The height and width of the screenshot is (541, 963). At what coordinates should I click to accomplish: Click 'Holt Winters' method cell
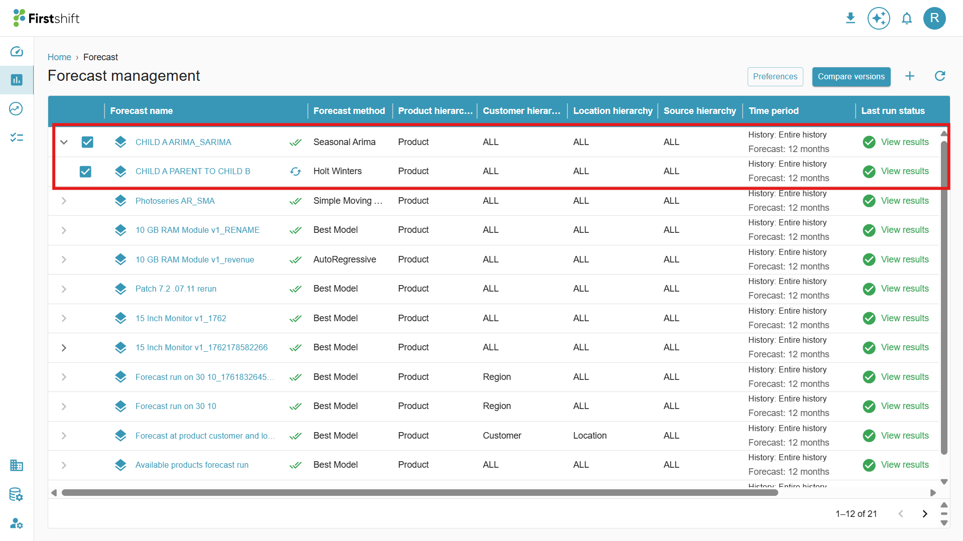pos(337,171)
